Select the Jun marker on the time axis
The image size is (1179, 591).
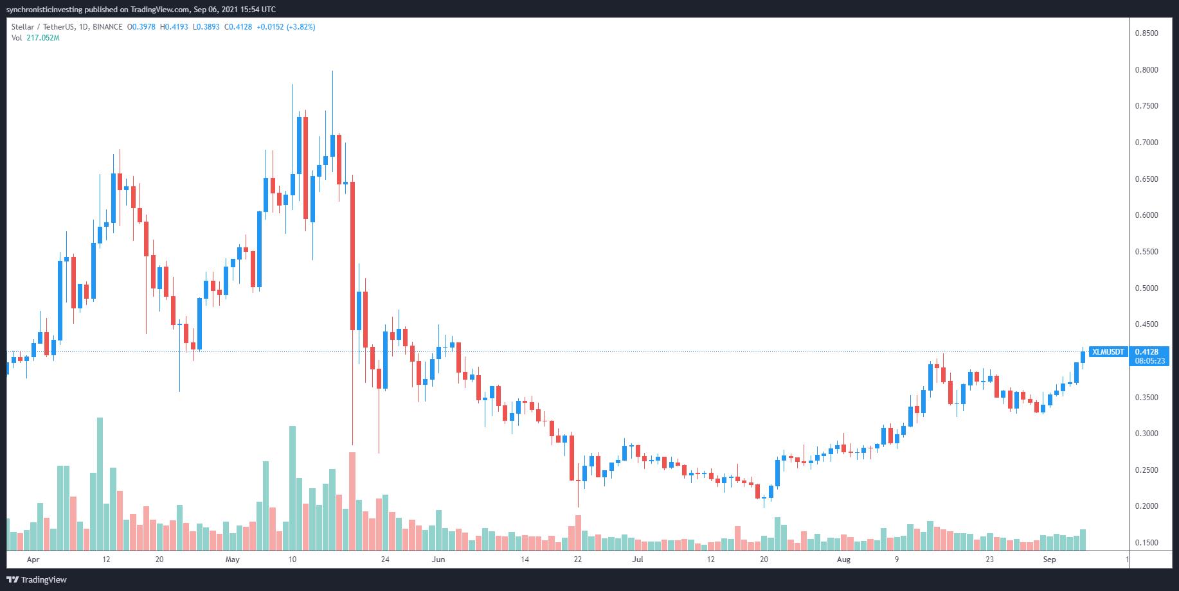point(438,560)
